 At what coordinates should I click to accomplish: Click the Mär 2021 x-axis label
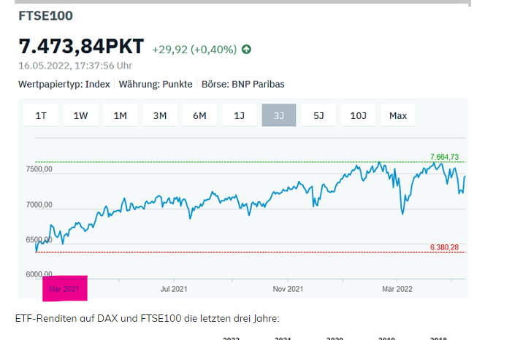tap(64, 289)
